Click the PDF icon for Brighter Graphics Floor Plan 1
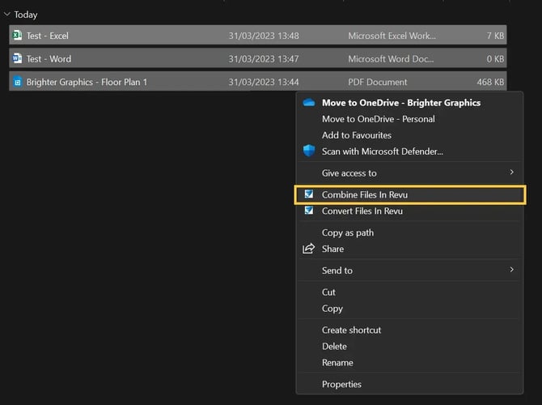 point(17,82)
